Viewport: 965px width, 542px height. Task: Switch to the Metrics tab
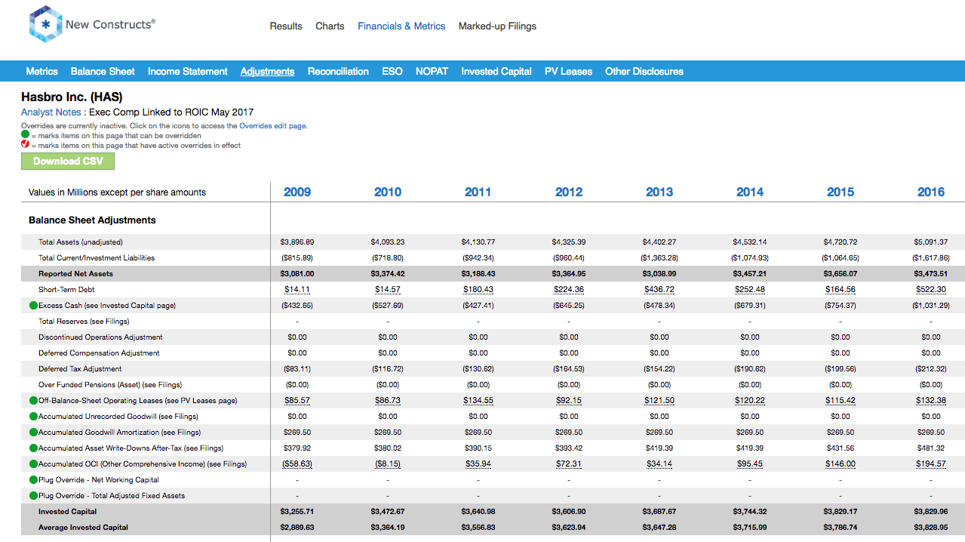tap(41, 72)
